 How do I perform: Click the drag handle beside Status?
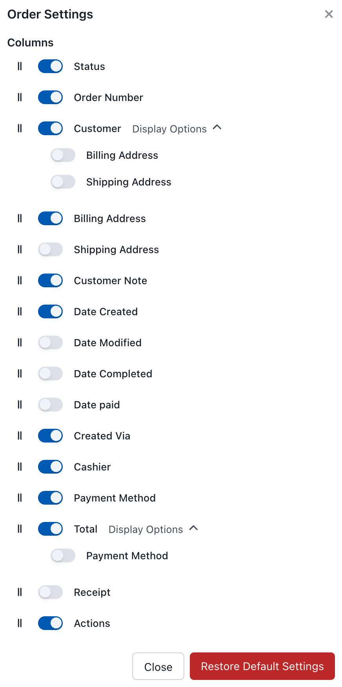pos(20,66)
